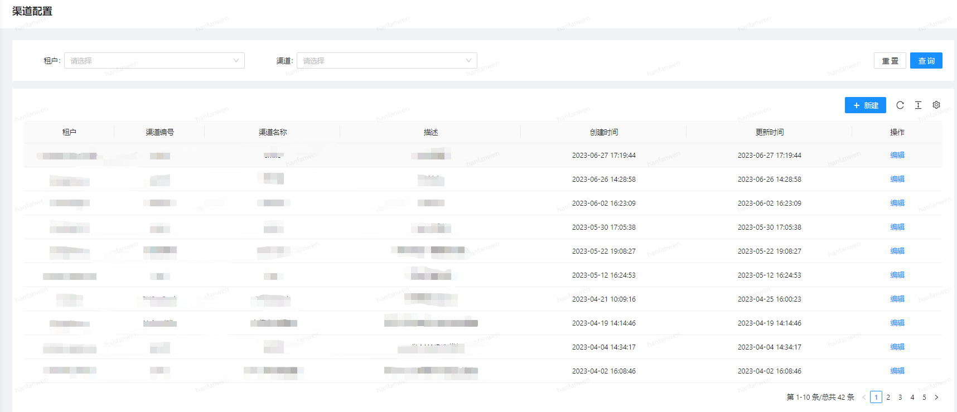Click the previous page arrow in pagination
The image size is (957, 412).
tap(864, 398)
